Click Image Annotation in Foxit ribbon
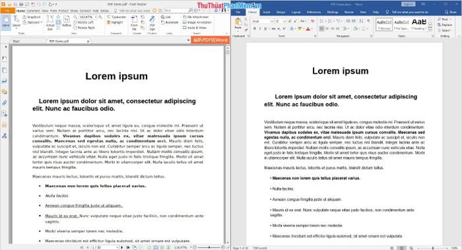This screenshot has height=250, width=462. click(x=197, y=22)
